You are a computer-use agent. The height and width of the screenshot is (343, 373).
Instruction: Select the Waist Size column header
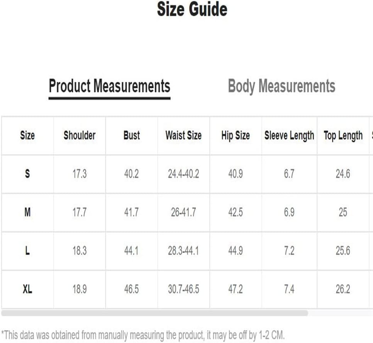(183, 135)
